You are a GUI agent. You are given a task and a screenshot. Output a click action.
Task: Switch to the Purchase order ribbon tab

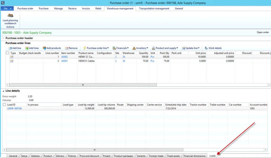coord(25,8)
